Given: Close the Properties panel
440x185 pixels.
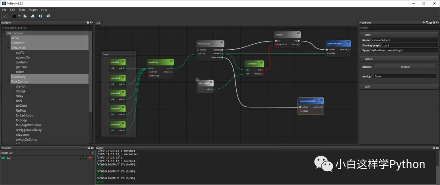Looking at the screenshot, I should pos(437,22).
